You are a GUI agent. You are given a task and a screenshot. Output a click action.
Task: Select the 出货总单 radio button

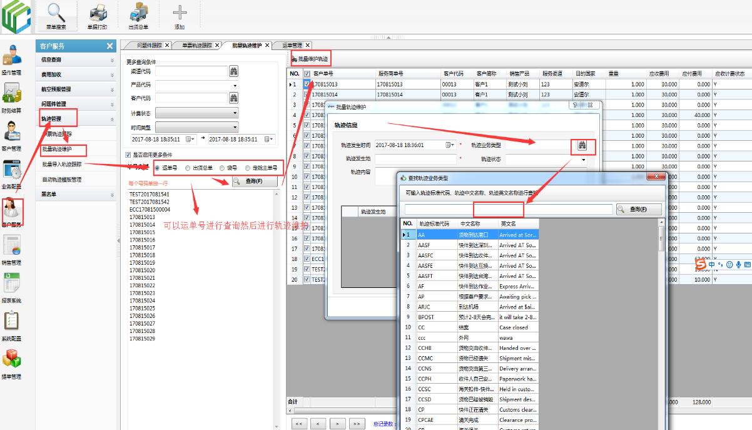point(188,168)
